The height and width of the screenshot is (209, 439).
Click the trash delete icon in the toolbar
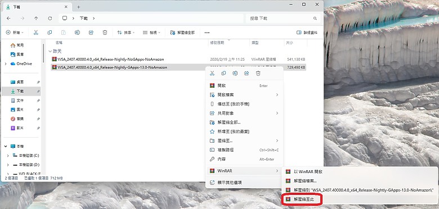coord(105,33)
